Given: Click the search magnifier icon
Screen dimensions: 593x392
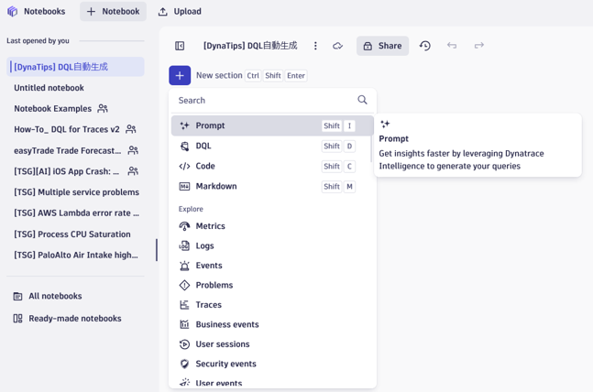Looking at the screenshot, I should pyautogui.click(x=362, y=100).
